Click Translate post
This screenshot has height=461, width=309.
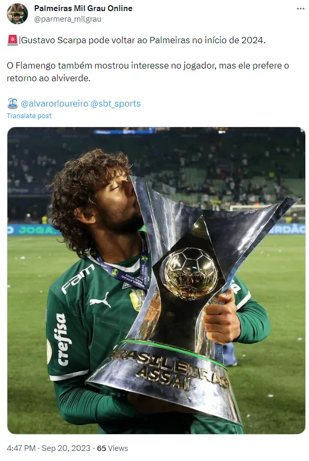click(29, 116)
